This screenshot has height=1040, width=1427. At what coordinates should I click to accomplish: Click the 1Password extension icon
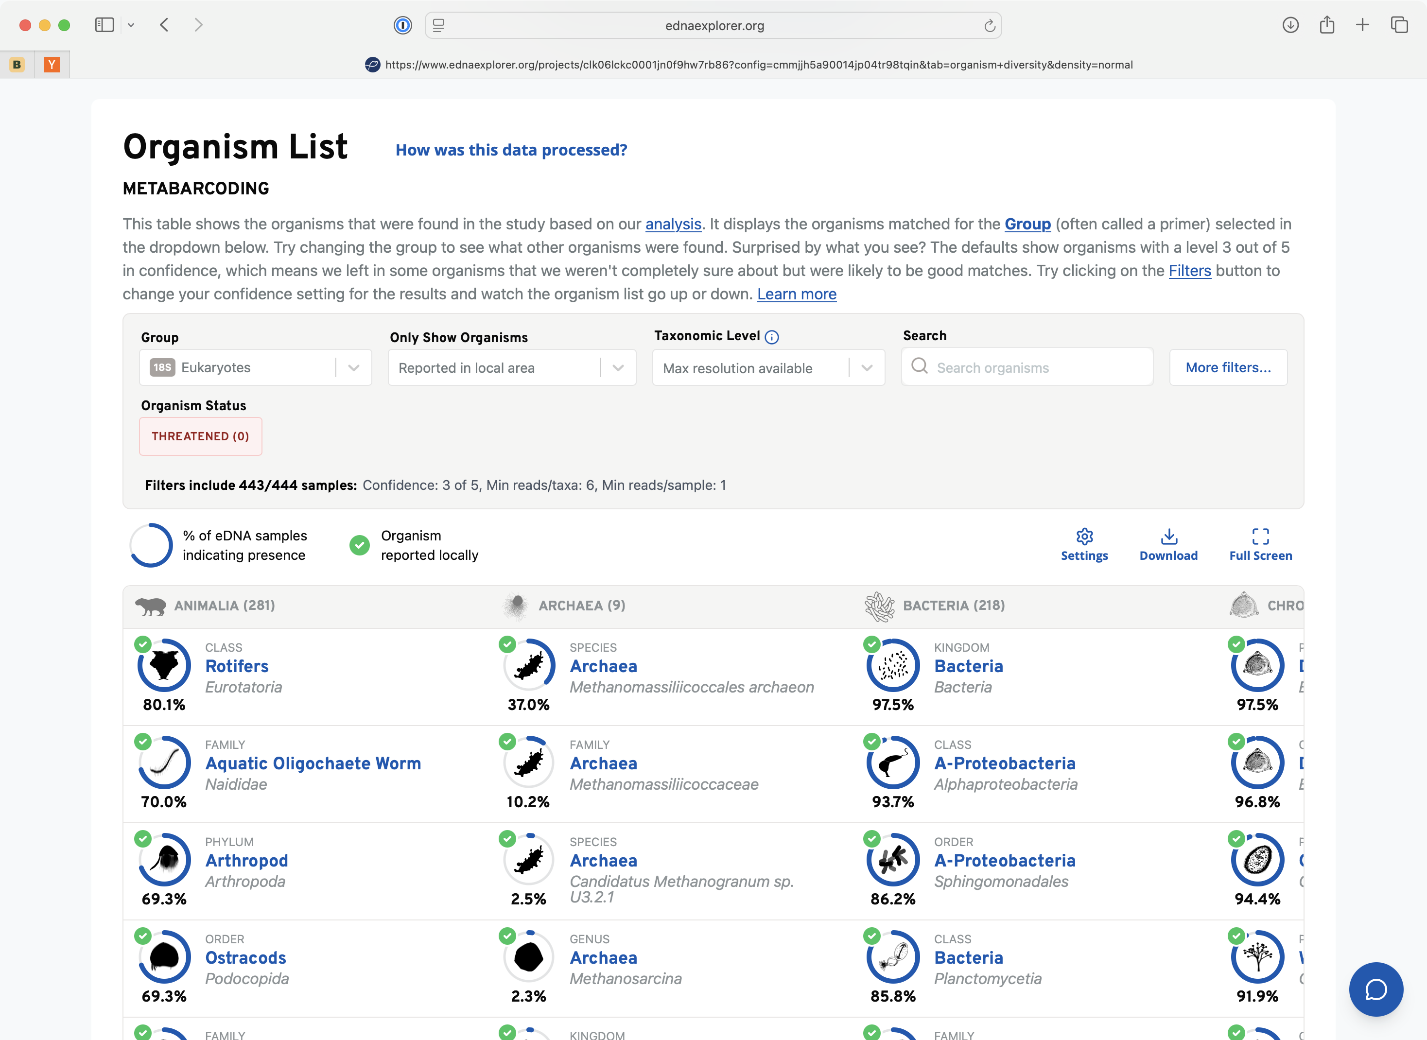click(x=403, y=25)
